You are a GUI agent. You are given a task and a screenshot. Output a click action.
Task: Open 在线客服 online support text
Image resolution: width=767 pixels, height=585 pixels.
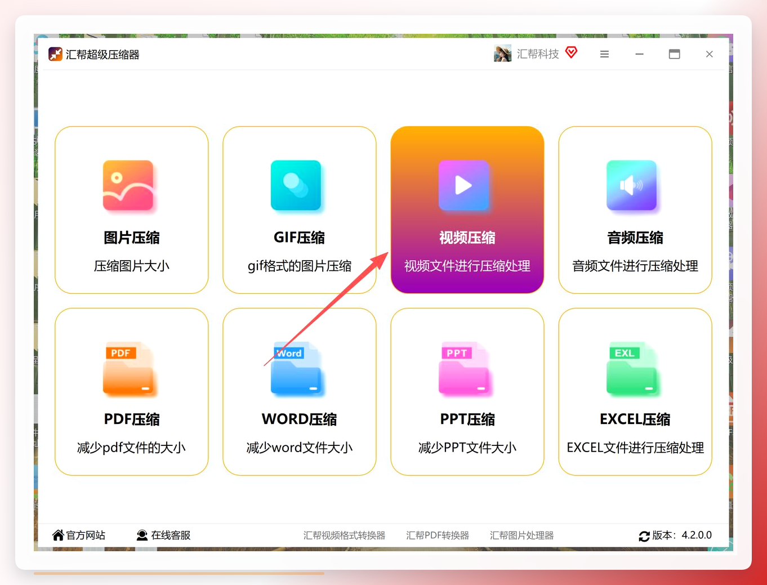(171, 535)
